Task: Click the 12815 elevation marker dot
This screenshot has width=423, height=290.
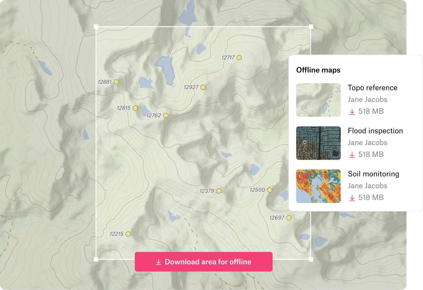Action: [x=135, y=108]
